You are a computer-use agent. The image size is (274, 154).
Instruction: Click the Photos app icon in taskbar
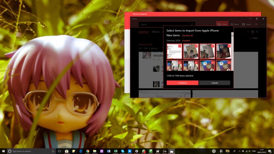[172, 151]
